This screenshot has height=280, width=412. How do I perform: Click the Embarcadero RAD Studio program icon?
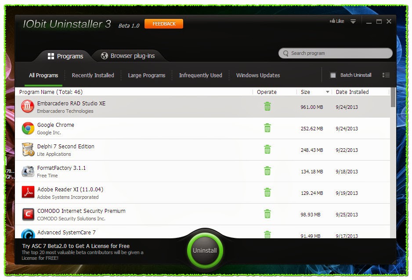click(x=28, y=106)
